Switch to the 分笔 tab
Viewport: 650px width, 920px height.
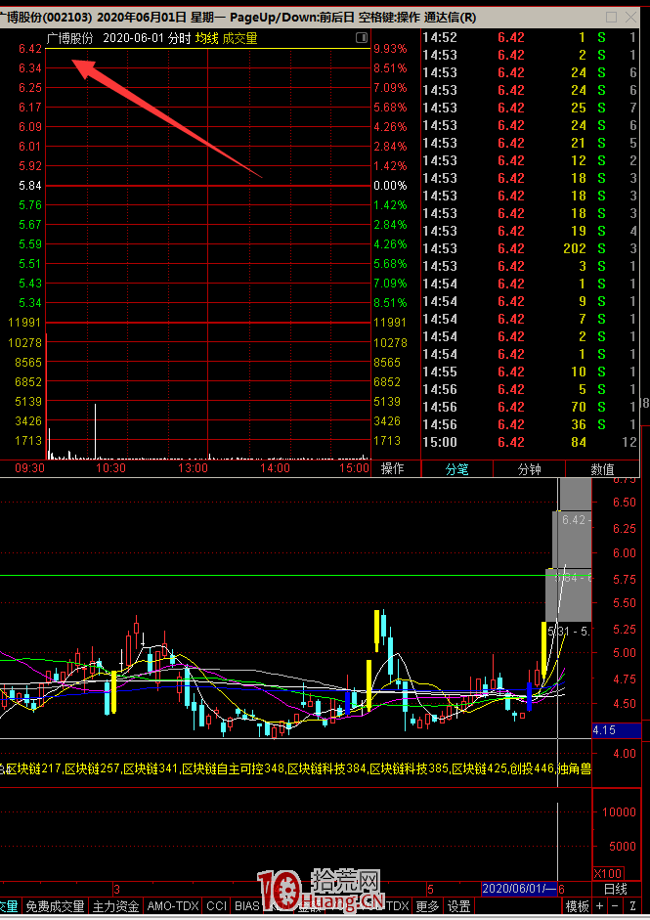coord(457,469)
